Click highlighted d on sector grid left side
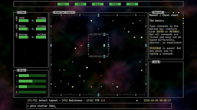Image resolution: width=197 pixels, height=110 pixels. point(88,45)
